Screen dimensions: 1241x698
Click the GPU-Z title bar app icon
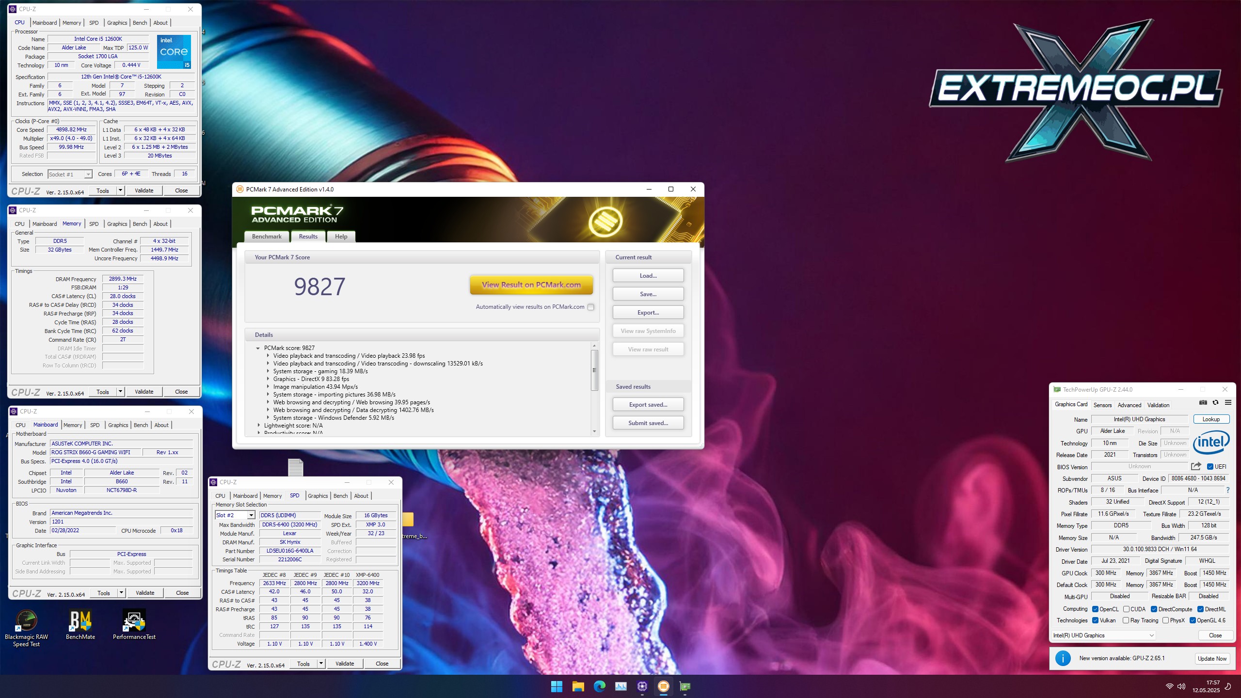click(x=1057, y=390)
